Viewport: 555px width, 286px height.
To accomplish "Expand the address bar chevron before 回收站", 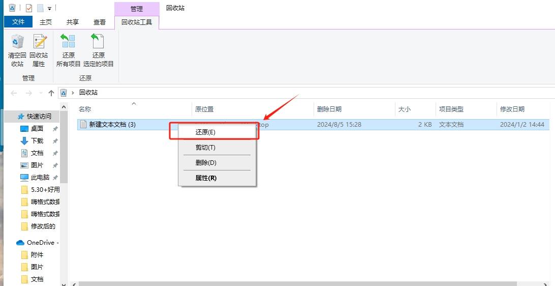I will (73, 93).
